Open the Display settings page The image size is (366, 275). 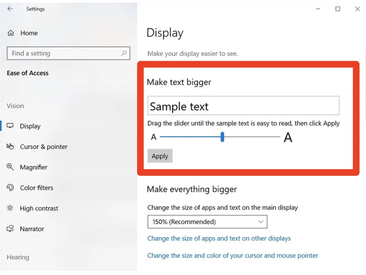click(30, 126)
